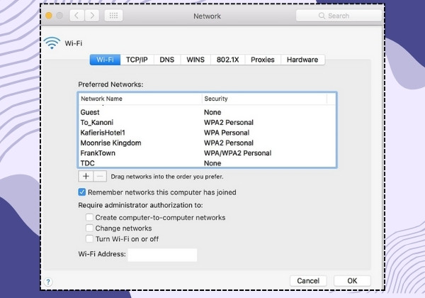
Task: Click the forward navigation arrow
Action: tap(92, 16)
